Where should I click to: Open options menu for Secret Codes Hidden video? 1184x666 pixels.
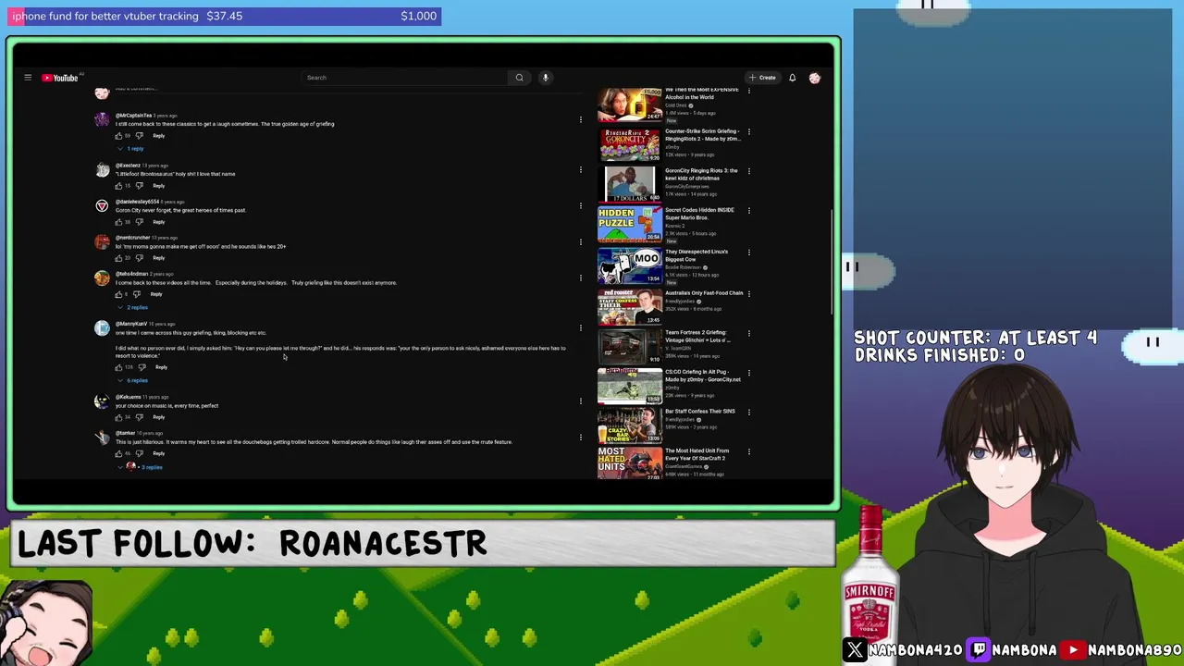(748, 211)
